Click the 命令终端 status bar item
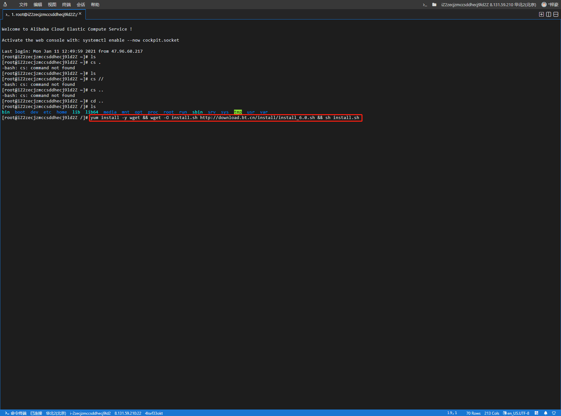The width and height of the screenshot is (561, 416). coord(16,413)
